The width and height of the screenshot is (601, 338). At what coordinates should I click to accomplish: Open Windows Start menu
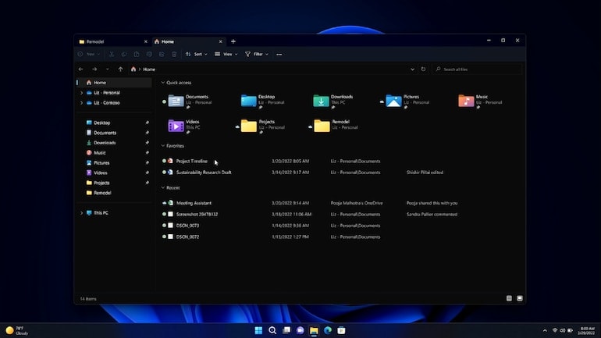click(258, 330)
